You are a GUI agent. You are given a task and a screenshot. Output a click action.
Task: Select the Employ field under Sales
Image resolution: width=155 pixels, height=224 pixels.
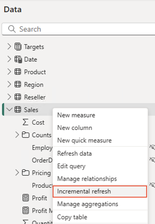tap(42, 148)
